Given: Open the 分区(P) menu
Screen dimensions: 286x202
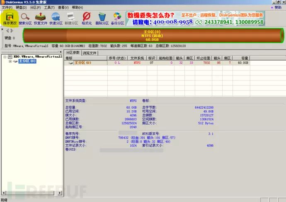Looking at the screenshot, I should [x=35, y=7].
